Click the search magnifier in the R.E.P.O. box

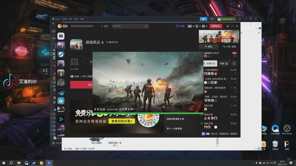coord(146,26)
